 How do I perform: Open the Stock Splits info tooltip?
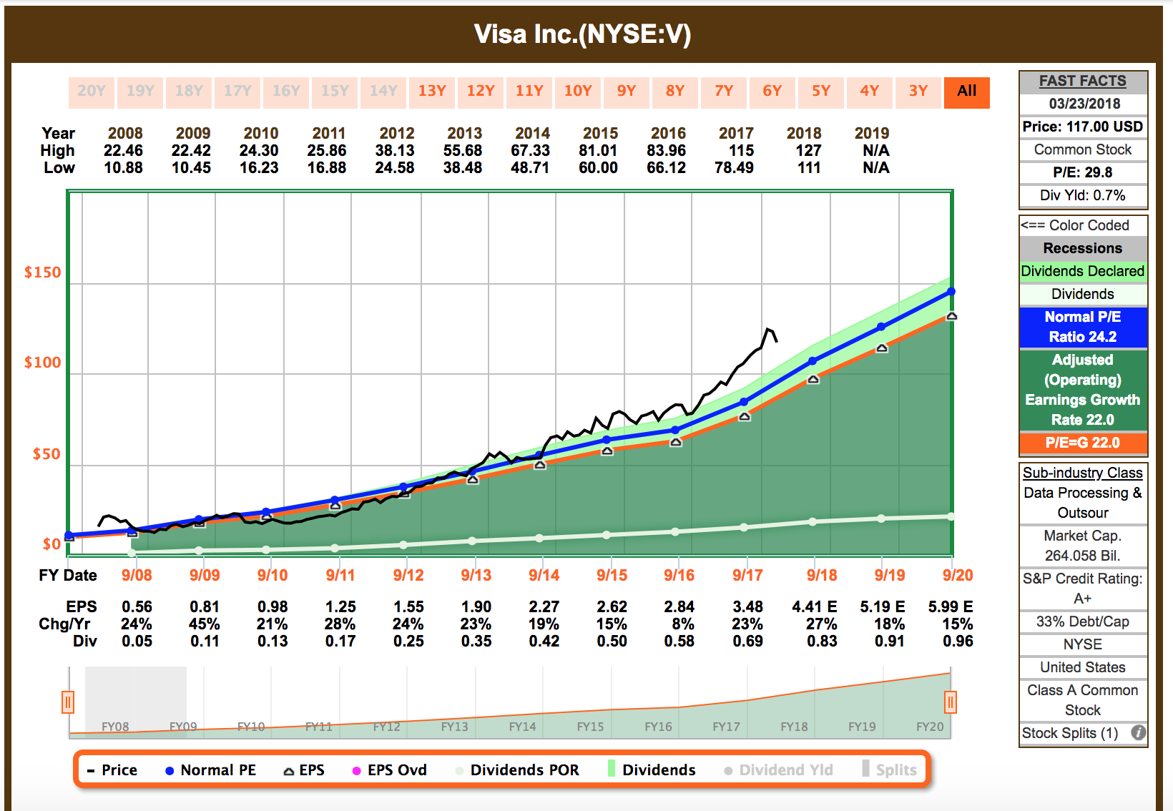click(x=1137, y=732)
